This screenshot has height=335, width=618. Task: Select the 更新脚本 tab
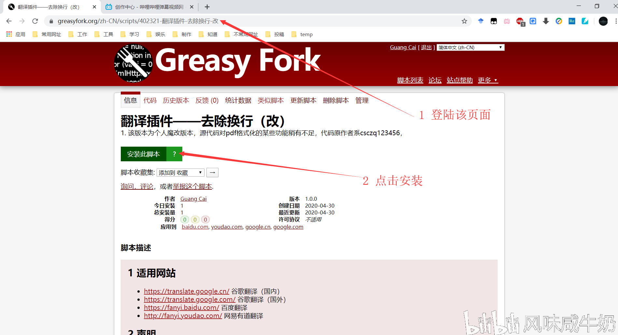coord(303,100)
